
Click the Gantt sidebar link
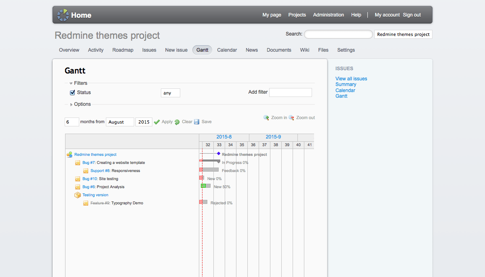(x=342, y=96)
